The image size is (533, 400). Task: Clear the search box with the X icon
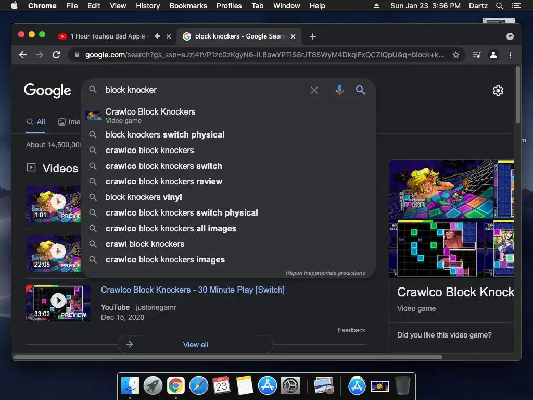tap(314, 90)
